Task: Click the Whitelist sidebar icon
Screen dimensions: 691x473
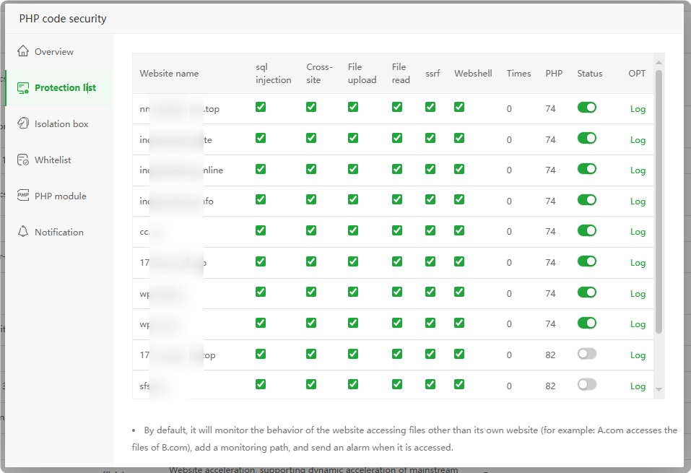Action: [23, 160]
